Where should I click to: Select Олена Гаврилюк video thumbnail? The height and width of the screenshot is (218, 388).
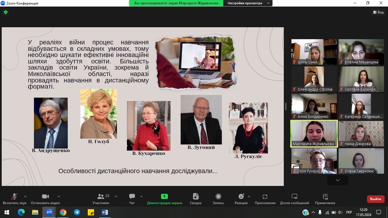click(x=361, y=161)
